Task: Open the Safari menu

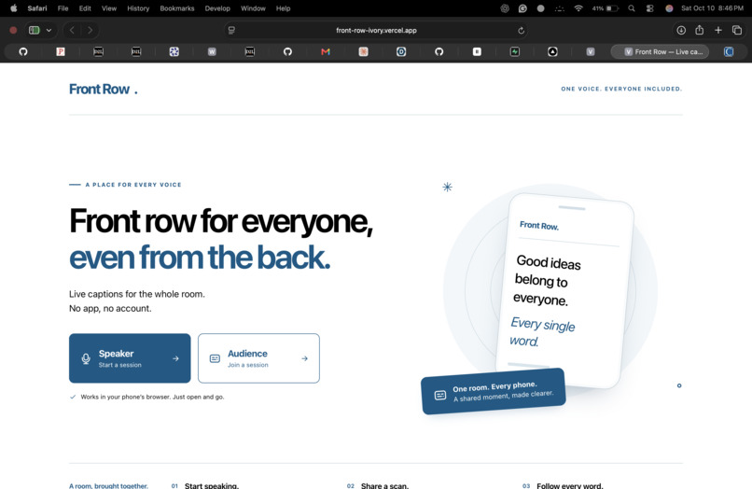Action: pyautogui.click(x=37, y=8)
